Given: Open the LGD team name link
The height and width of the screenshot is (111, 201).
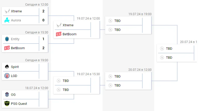Looking at the screenshot, I should [x=14, y=76].
